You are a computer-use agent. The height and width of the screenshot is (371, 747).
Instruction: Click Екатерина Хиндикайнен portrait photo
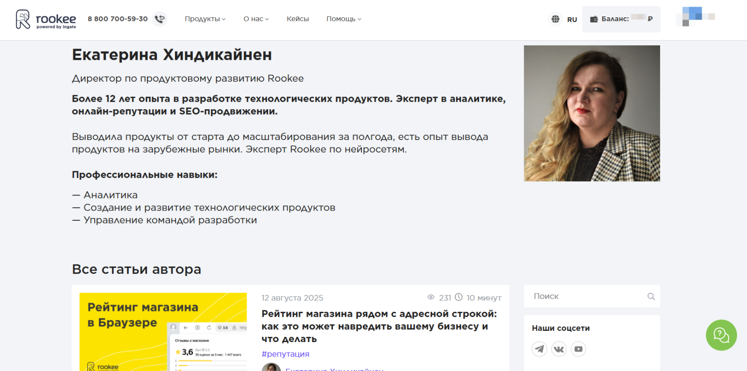(592, 113)
